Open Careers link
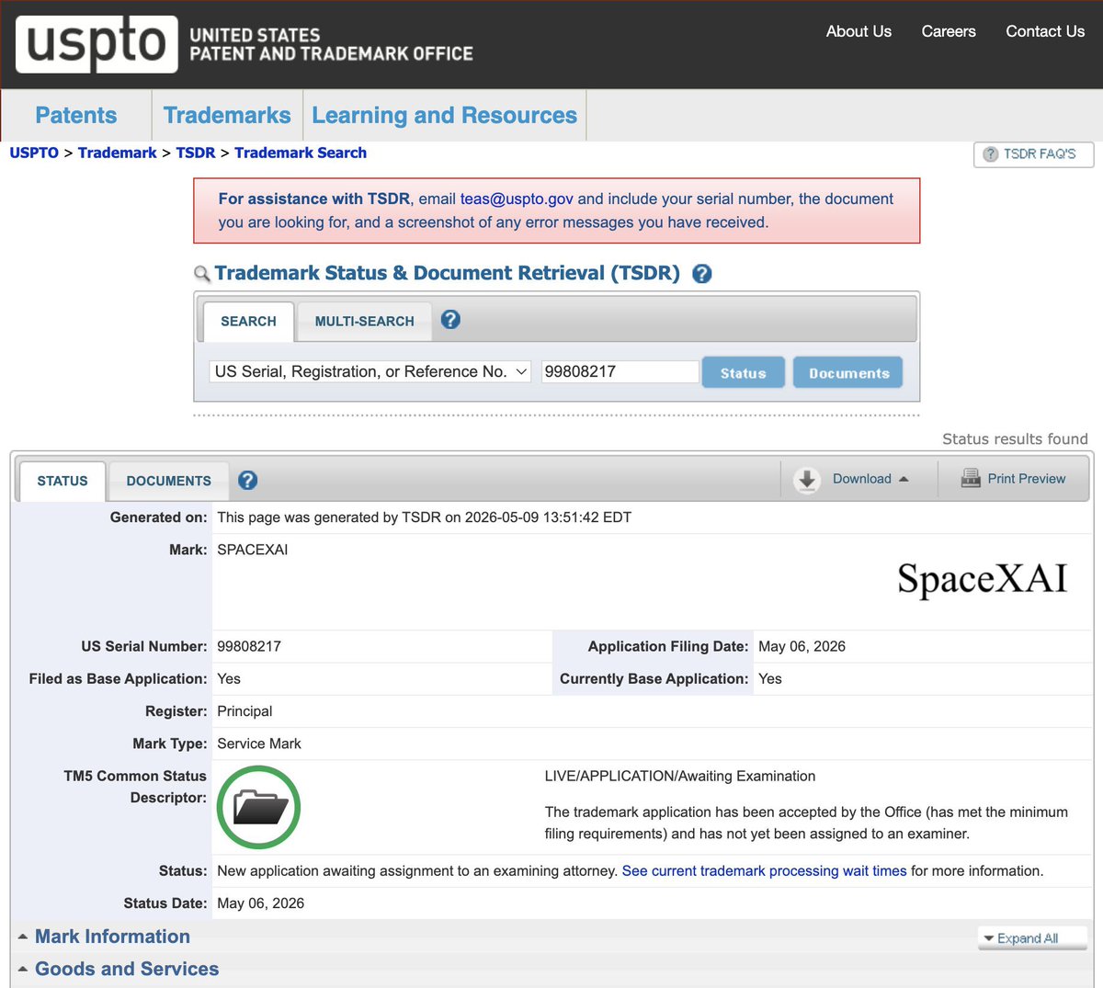1103x988 pixels. [949, 31]
